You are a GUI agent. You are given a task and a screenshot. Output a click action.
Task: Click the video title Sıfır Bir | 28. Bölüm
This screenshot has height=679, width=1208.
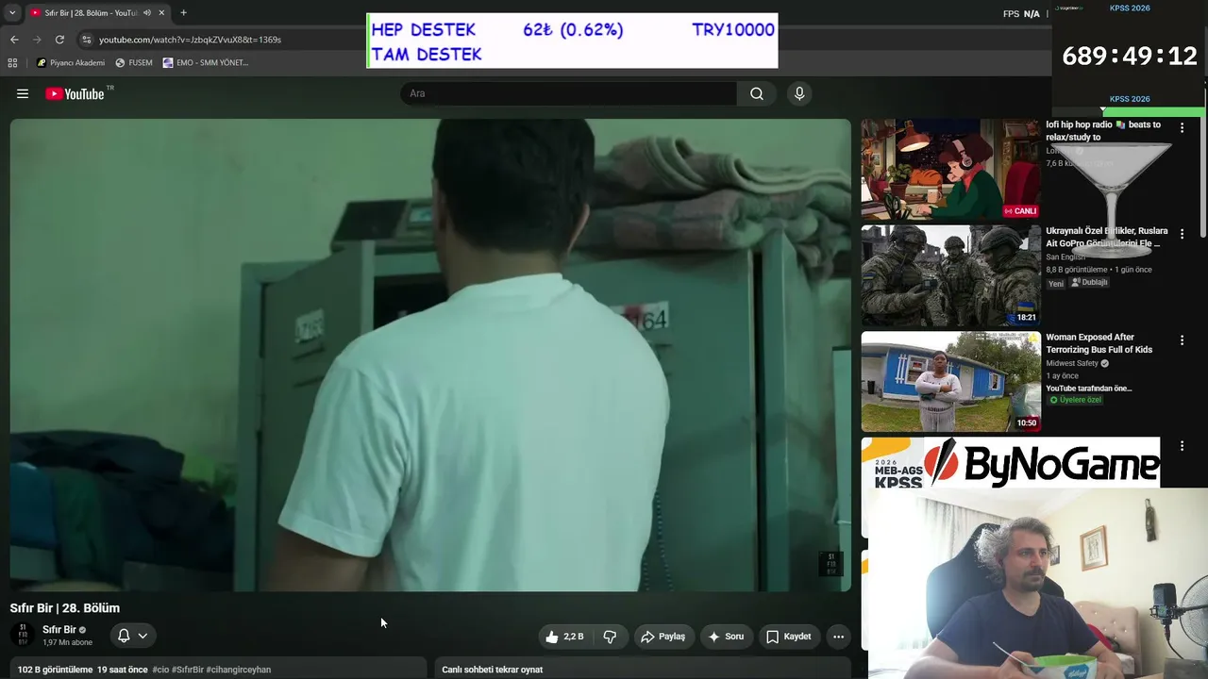click(65, 608)
